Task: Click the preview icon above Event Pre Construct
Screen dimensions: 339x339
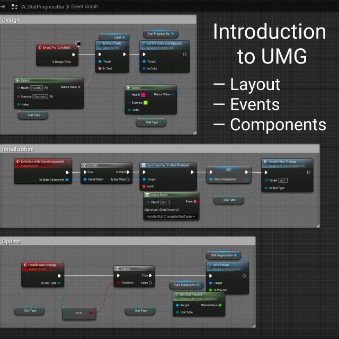Action: pos(78,44)
